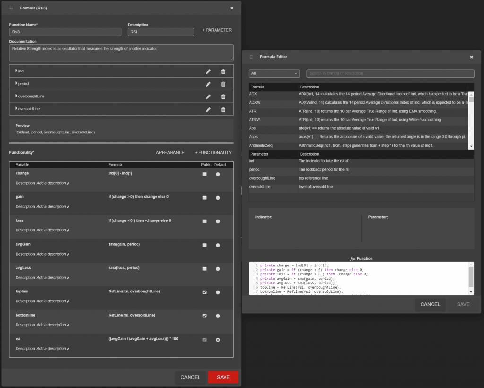This screenshot has height=388, width=484.
Task: Delete the oversoldLine parameter trash icon
Action: click(223, 110)
